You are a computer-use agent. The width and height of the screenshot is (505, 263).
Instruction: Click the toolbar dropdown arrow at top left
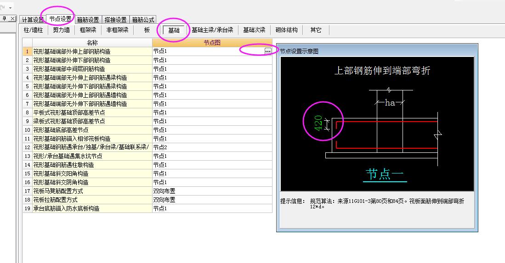click(x=11, y=8)
